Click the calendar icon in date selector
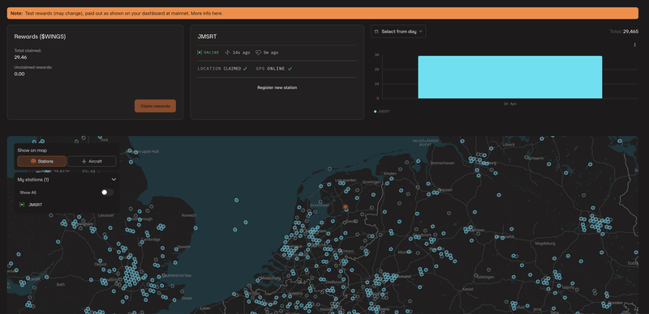The width and height of the screenshot is (649, 314). coord(376,32)
